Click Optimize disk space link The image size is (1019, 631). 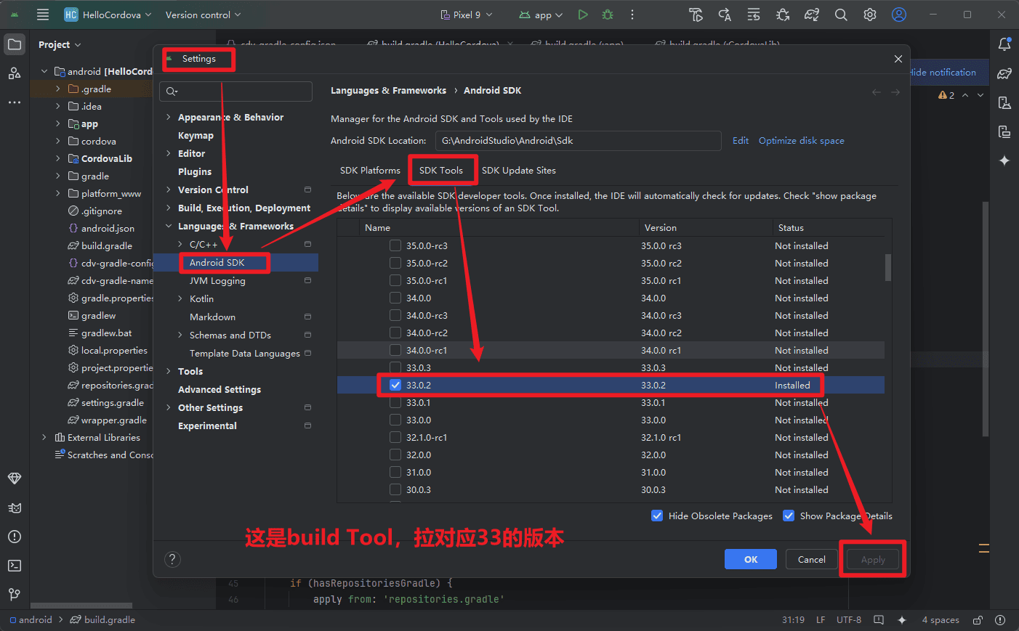pyautogui.click(x=801, y=140)
